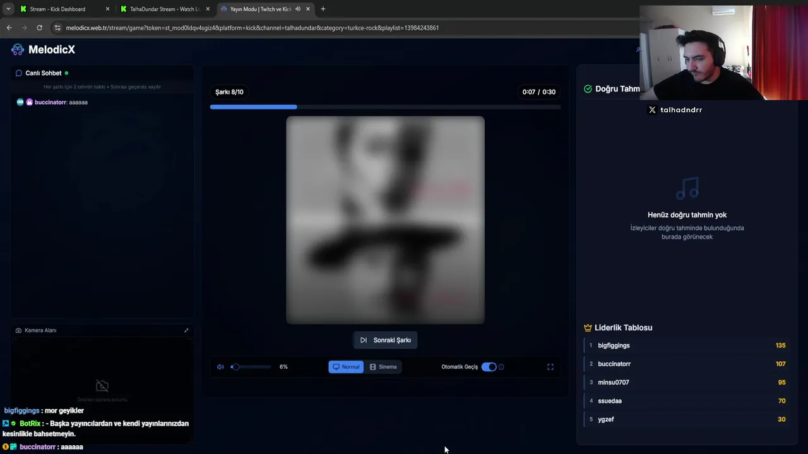The width and height of the screenshot is (808, 454).
Task: Click the volume slider handle
Action: (x=235, y=367)
